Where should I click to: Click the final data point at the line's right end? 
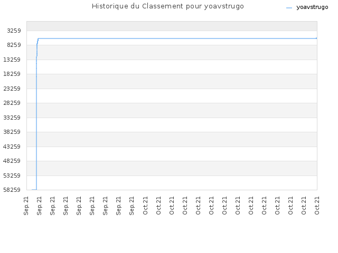316,38
